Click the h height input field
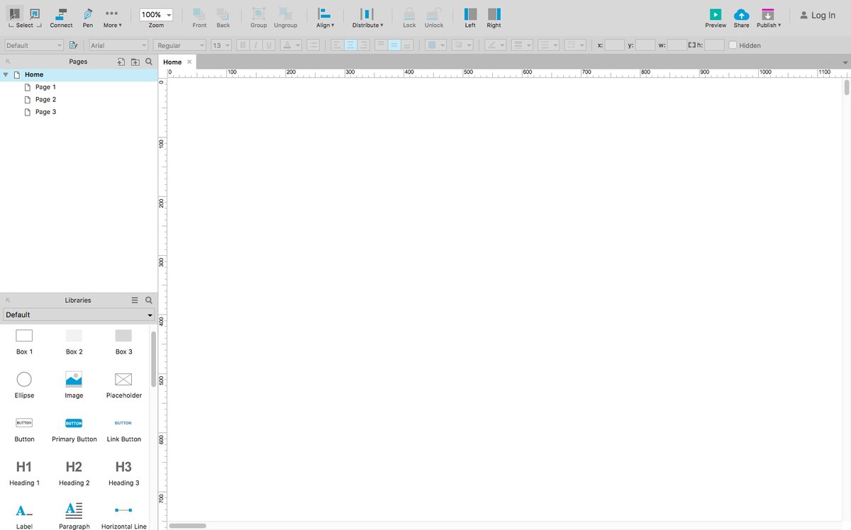The image size is (851, 530). click(x=715, y=45)
